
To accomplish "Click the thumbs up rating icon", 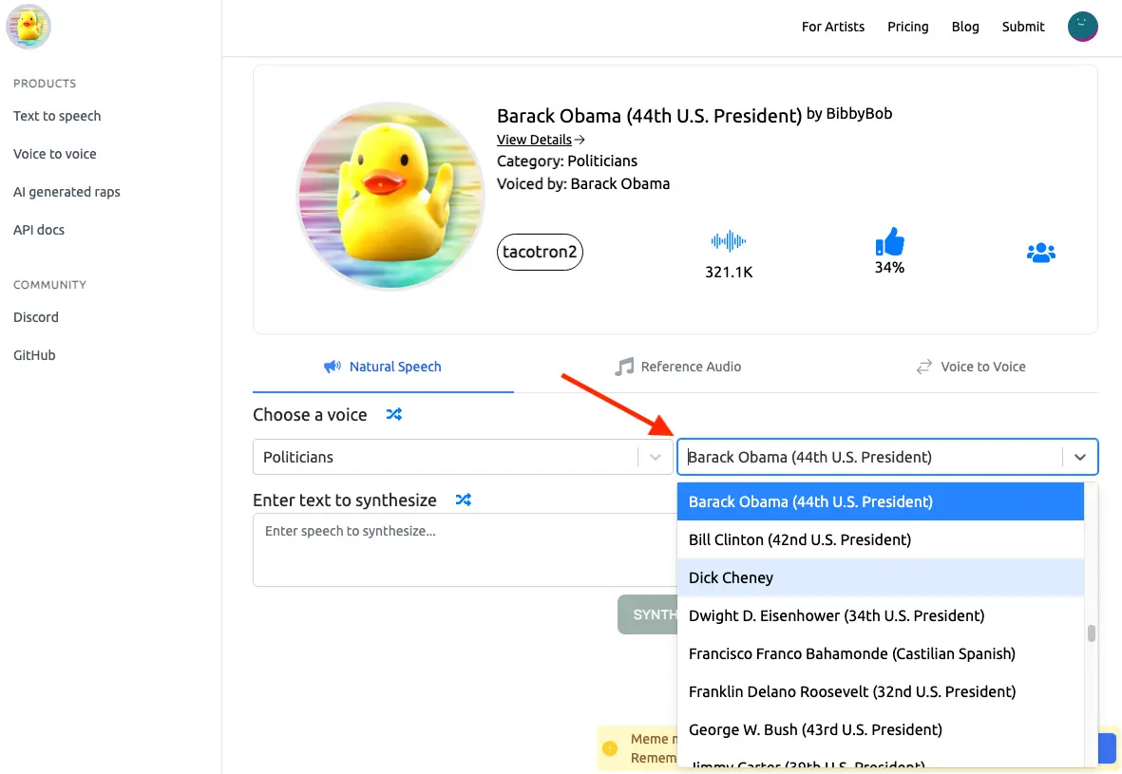I will tap(889, 242).
